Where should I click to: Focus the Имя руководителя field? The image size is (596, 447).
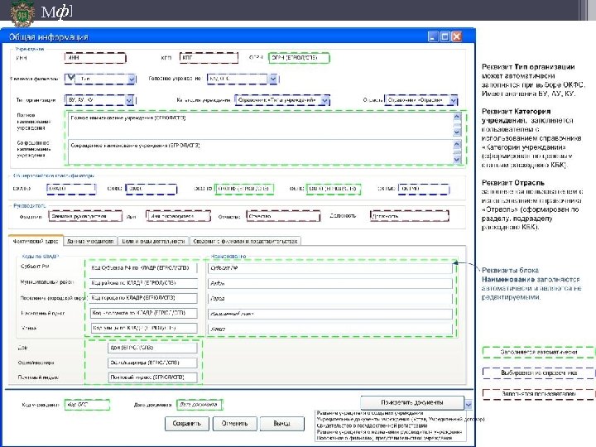coord(178,216)
